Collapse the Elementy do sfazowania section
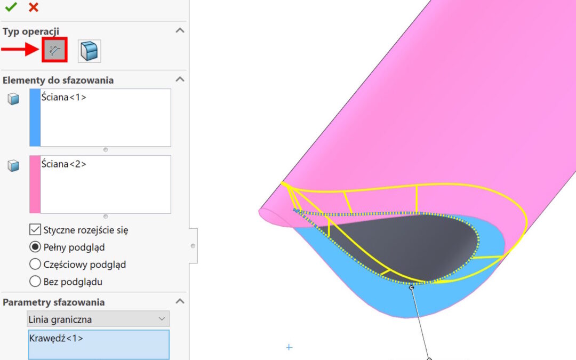 [x=180, y=79]
